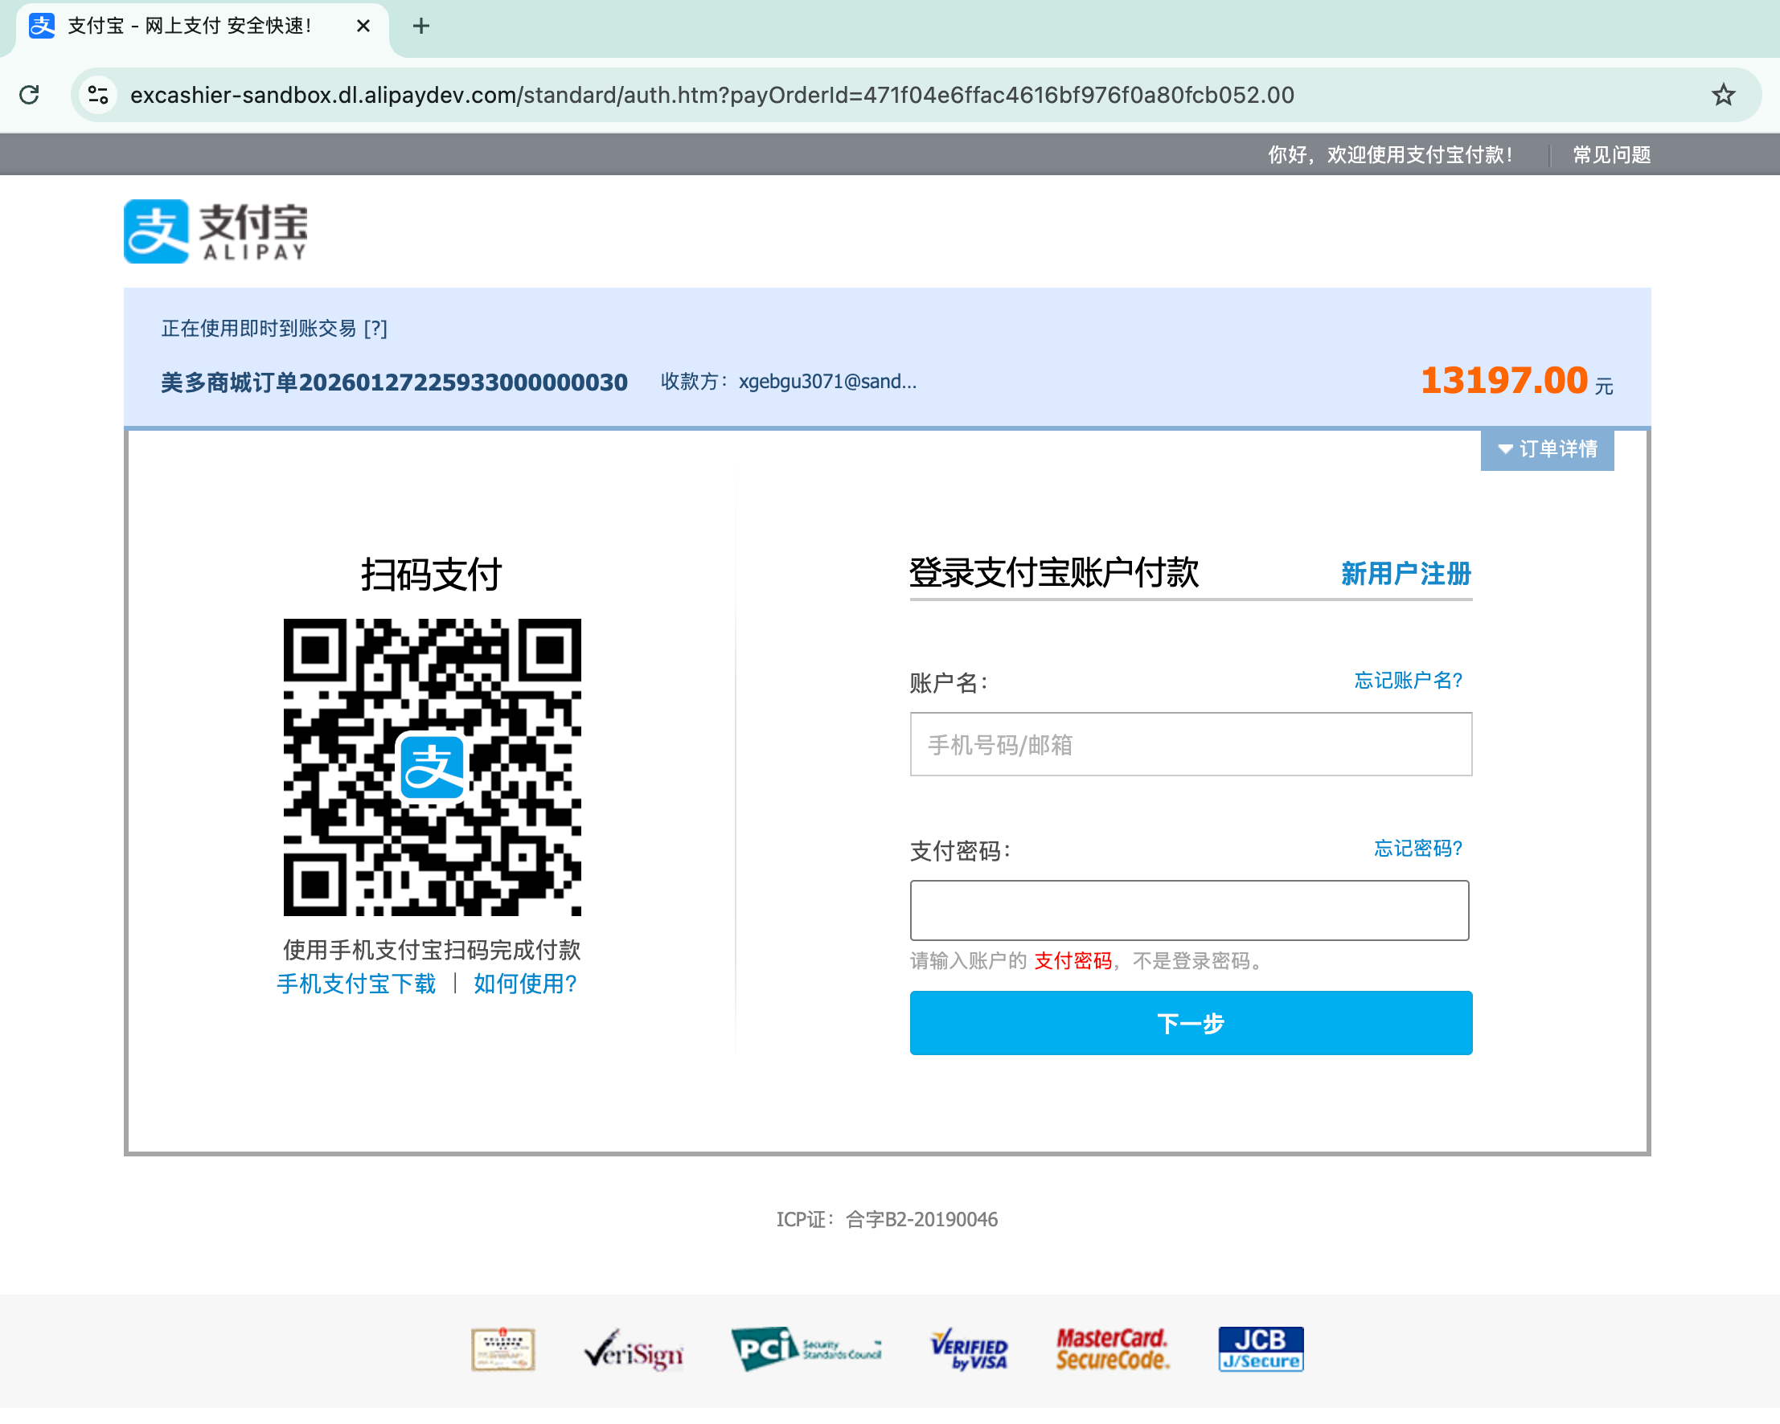Open a new browser tab

pos(421,27)
